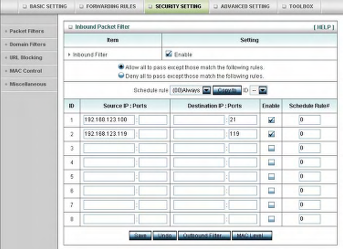Open the Basic Setting tab

point(46,6)
